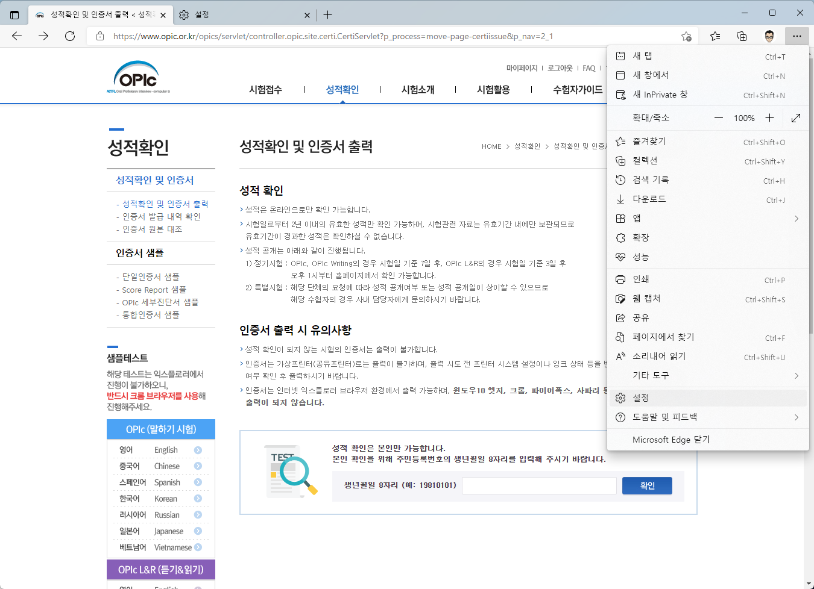Expand the 기타 도구 submenu

(708, 375)
